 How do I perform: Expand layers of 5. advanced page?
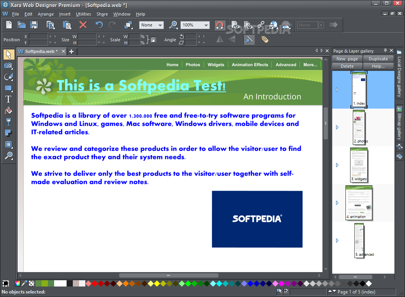337,241
